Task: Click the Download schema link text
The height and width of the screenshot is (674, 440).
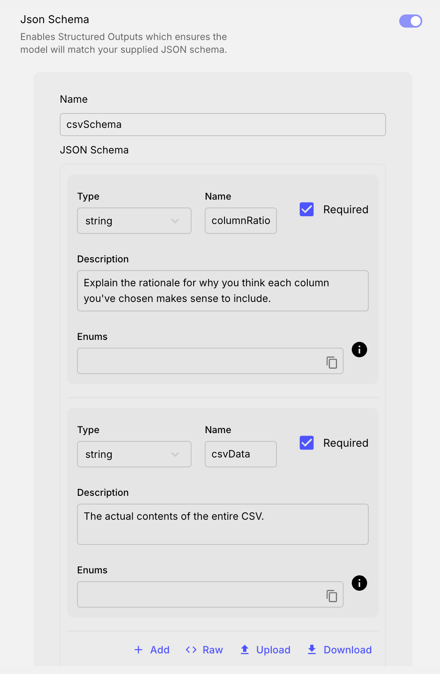Action: click(x=347, y=650)
